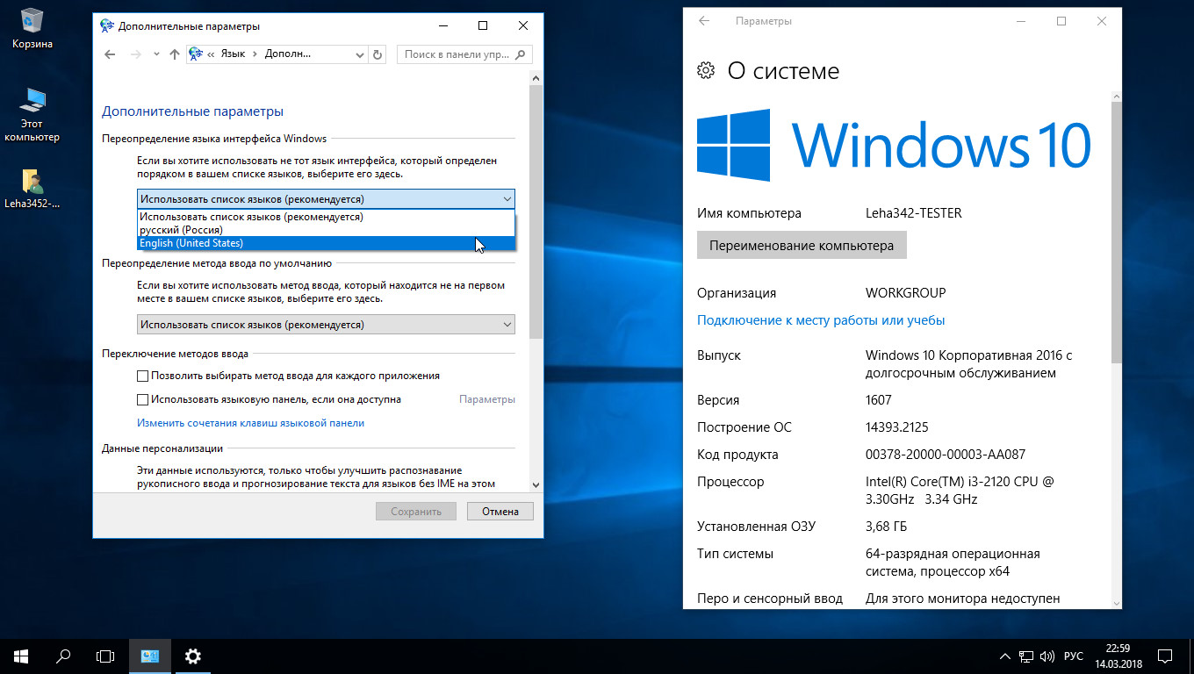This screenshot has height=674, width=1194.
Task: Click the Windows Start button
Action: [x=21, y=656]
